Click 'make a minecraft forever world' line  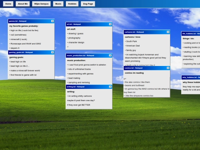[x=24, y=70]
